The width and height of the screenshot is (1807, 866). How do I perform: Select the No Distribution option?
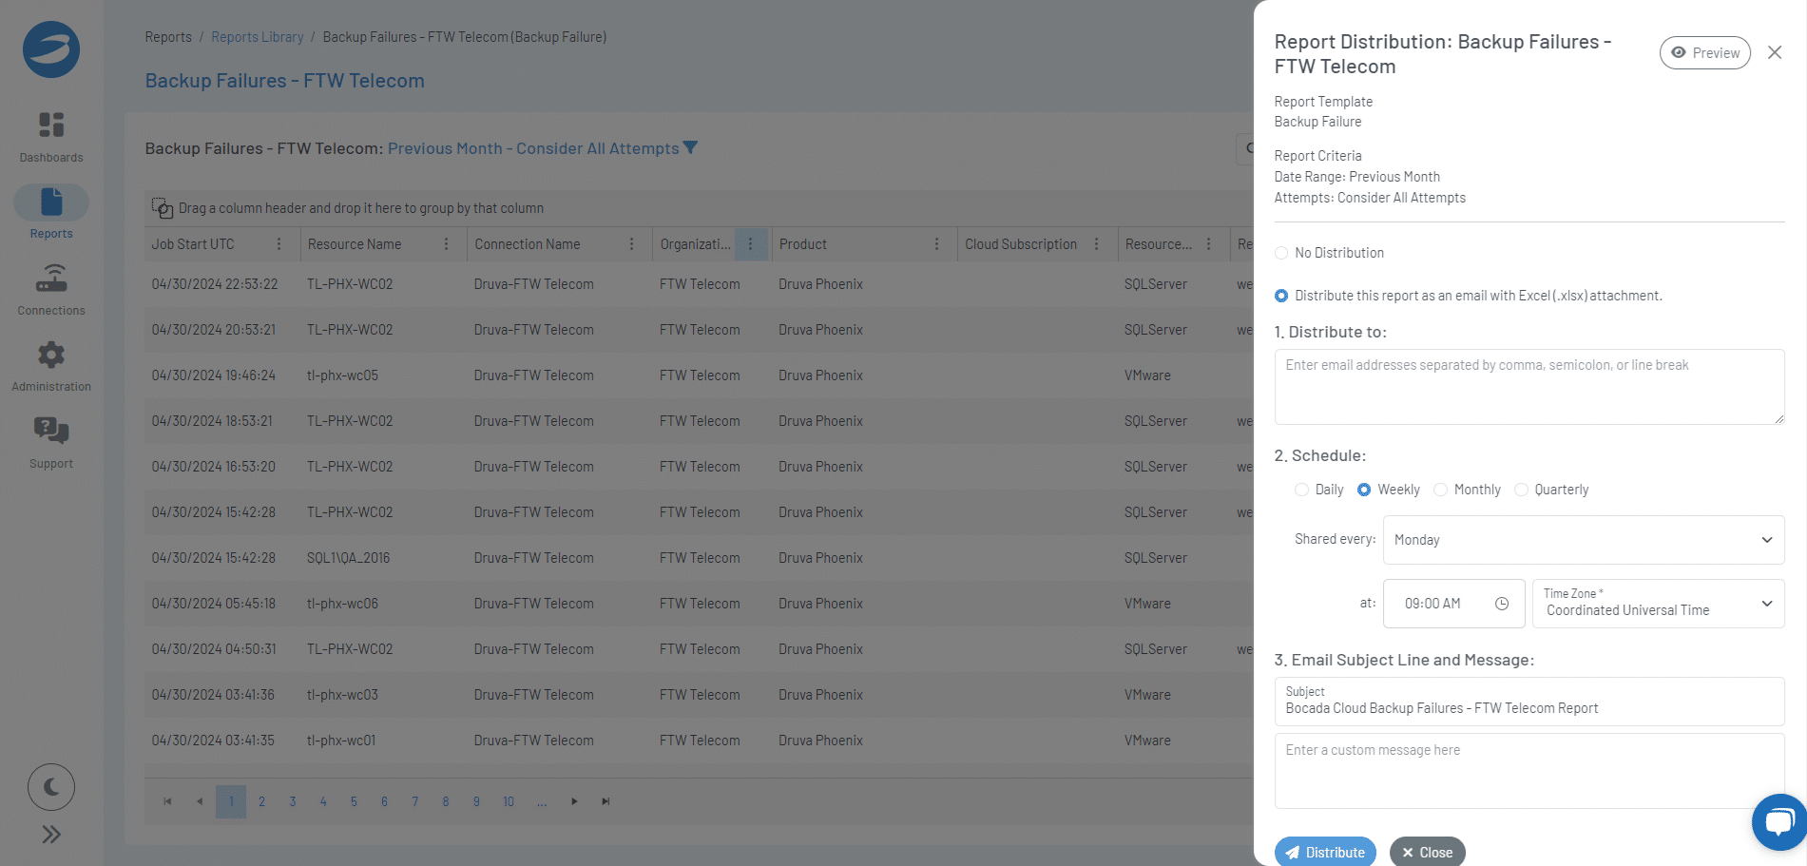pyautogui.click(x=1281, y=253)
